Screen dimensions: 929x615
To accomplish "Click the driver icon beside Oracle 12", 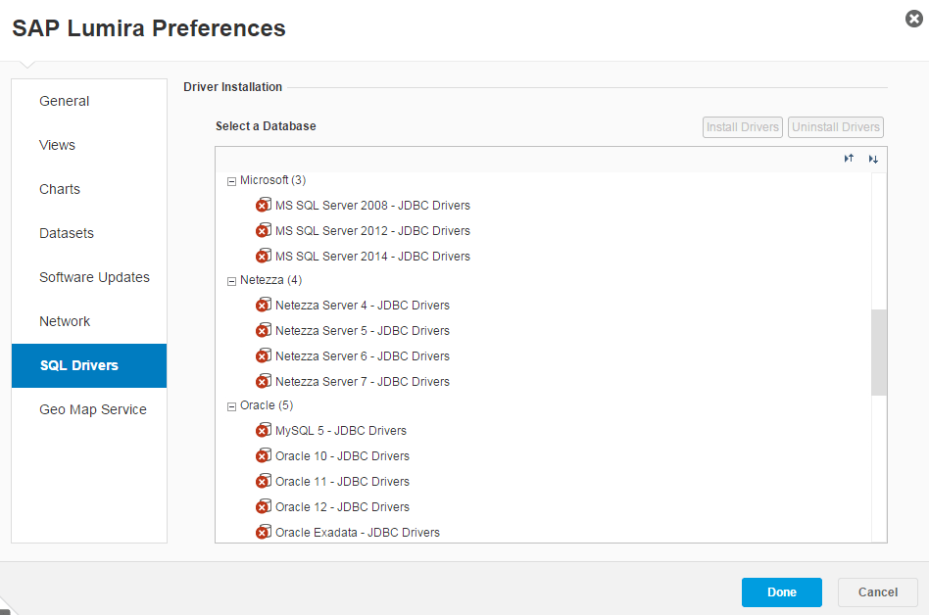I will [264, 506].
